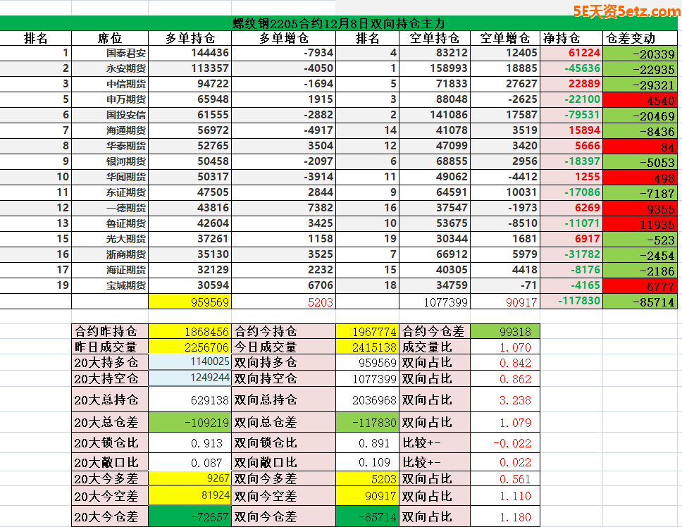The image size is (682, 527).
Task: Click the 多单持仓 column header
Action: click(190, 38)
